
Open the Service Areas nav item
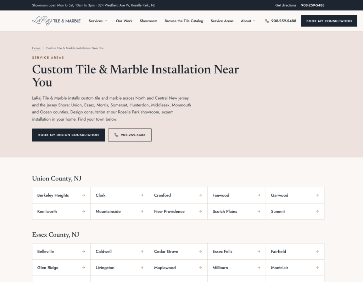[222, 21]
